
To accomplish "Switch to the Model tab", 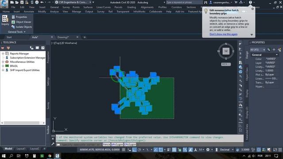I will pyautogui.click(x=8, y=149).
